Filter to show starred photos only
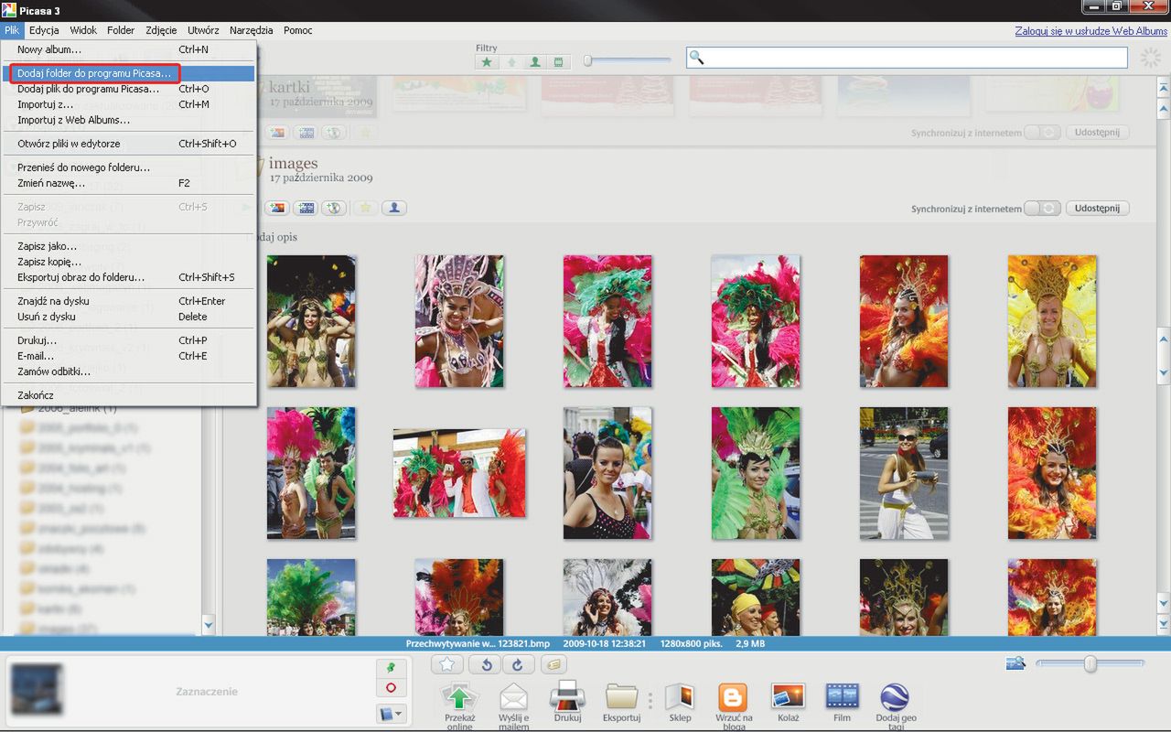The height and width of the screenshot is (732, 1171). tap(488, 62)
